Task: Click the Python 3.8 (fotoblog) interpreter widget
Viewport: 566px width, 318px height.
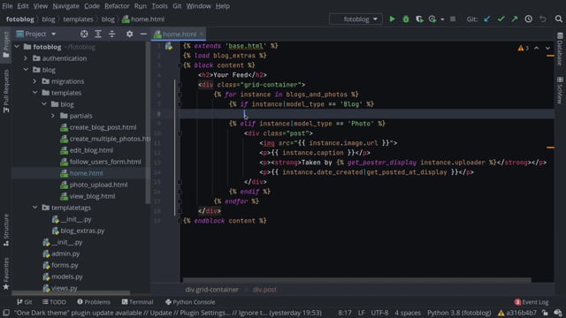Action: tap(459, 313)
